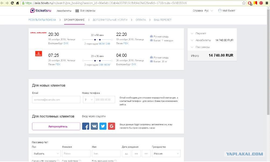Image resolution: width=270 pixels, height=162 pixels.
Task: Open the phone country code dropdown
Action: [89, 100]
